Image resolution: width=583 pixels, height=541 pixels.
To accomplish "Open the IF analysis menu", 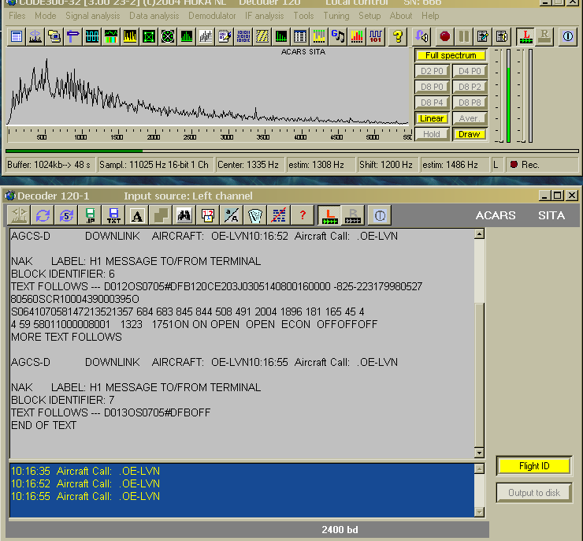I will (265, 16).
